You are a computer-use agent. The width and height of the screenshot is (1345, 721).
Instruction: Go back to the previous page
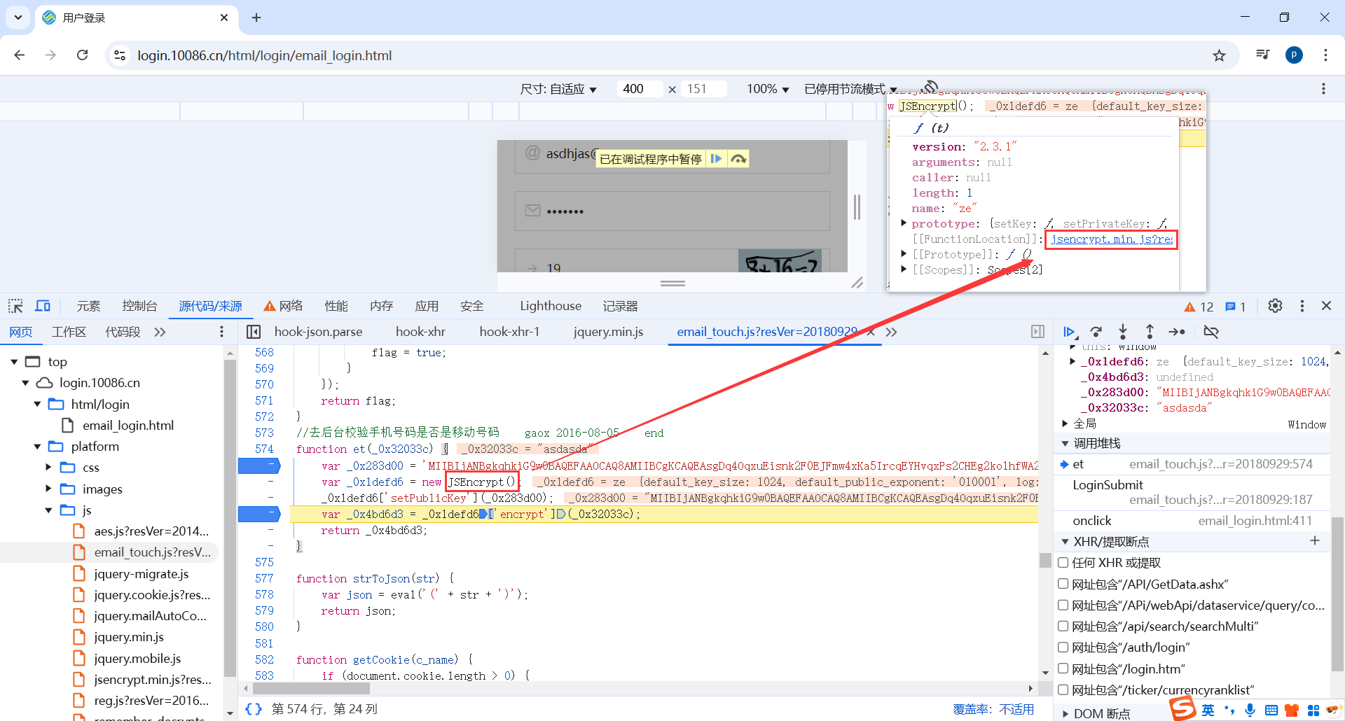coord(20,55)
